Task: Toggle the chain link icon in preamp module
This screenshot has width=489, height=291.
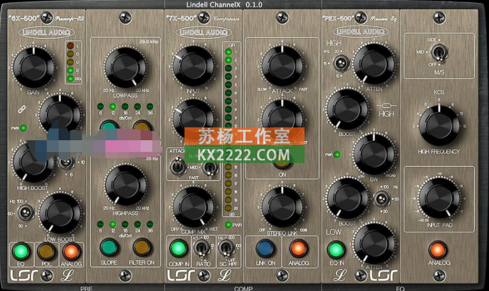Action: 21,109
